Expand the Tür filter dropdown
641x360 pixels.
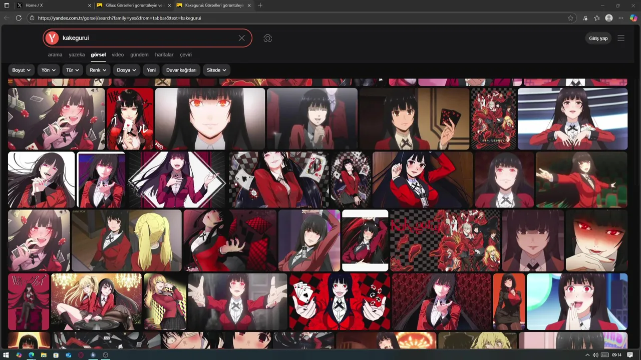[73, 70]
